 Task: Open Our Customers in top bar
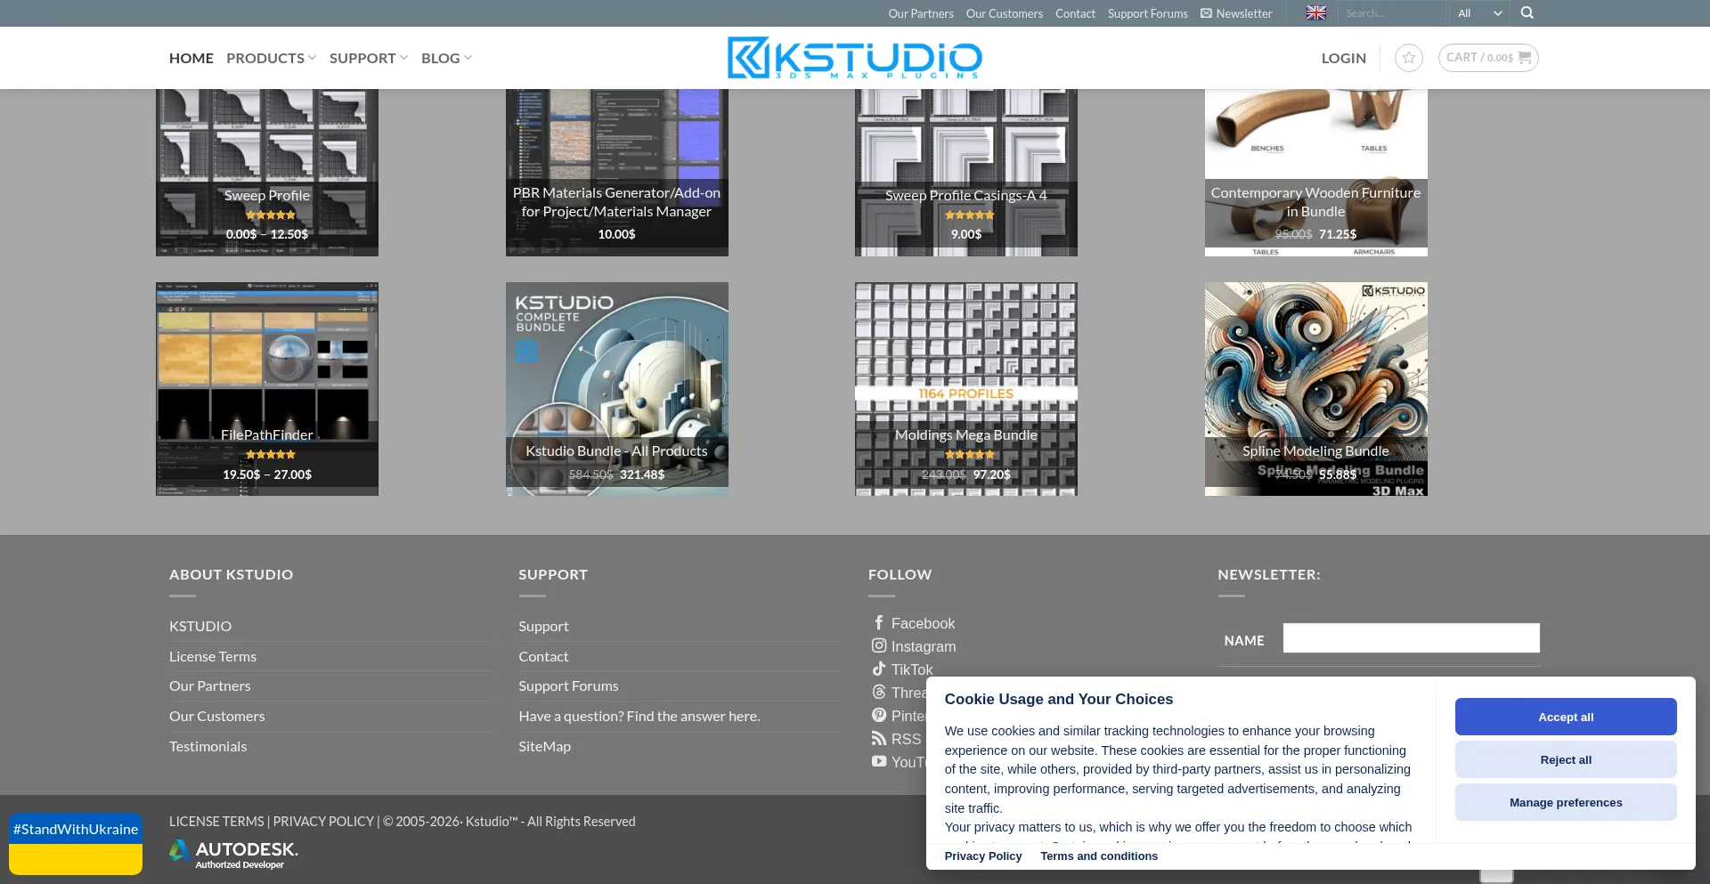(1005, 13)
